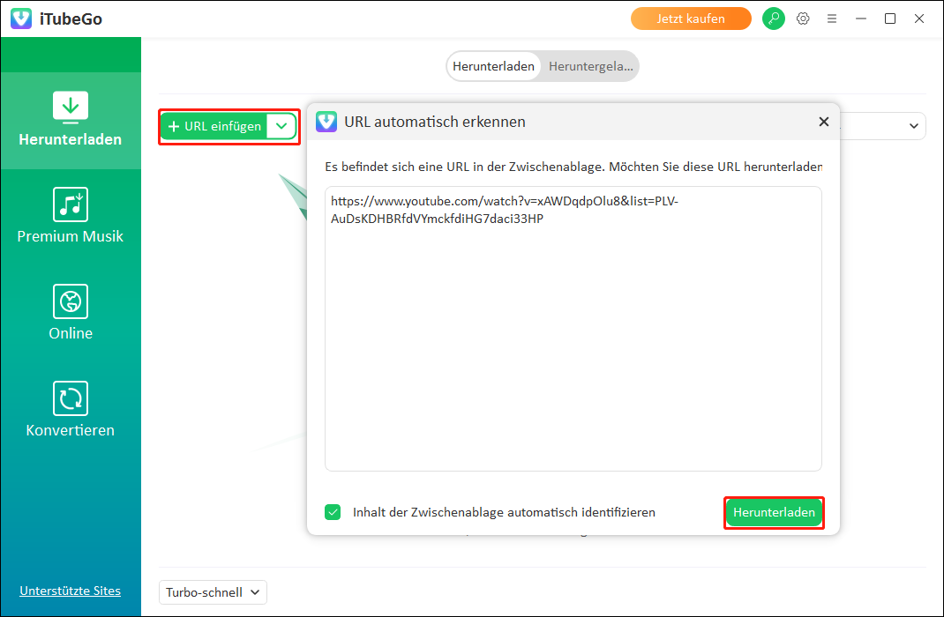Open the Premium Musik section
This screenshot has width=944, height=617.
(x=71, y=216)
